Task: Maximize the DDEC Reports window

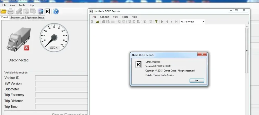Action: [x=236, y=11]
